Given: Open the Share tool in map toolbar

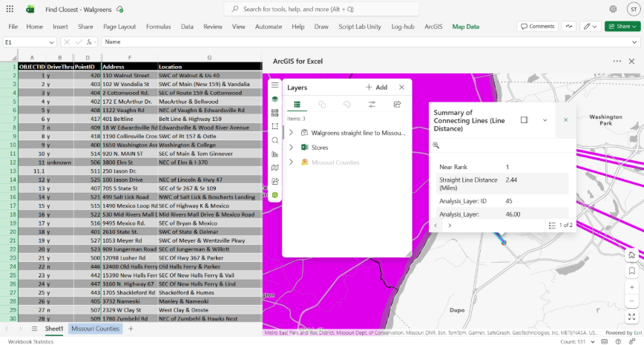Looking at the screenshot, I should coord(275,181).
